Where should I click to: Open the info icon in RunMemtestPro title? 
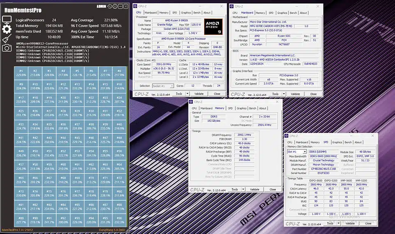(115, 6)
